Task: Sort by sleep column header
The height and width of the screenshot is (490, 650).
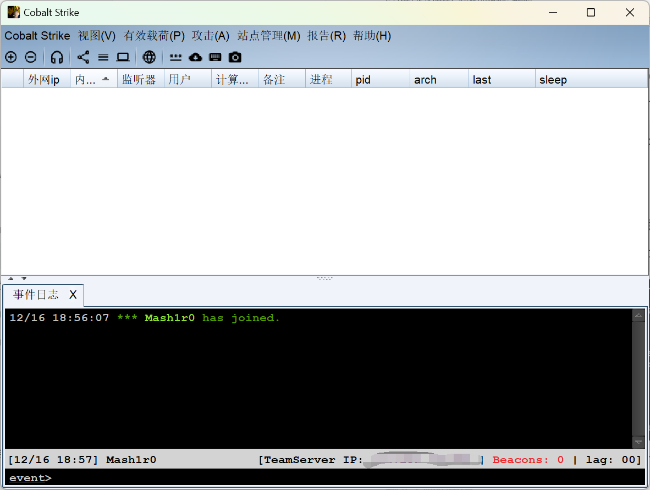Action: (591, 79)
